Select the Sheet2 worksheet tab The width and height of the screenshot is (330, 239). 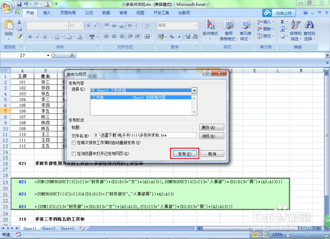(x=49, y=228)
